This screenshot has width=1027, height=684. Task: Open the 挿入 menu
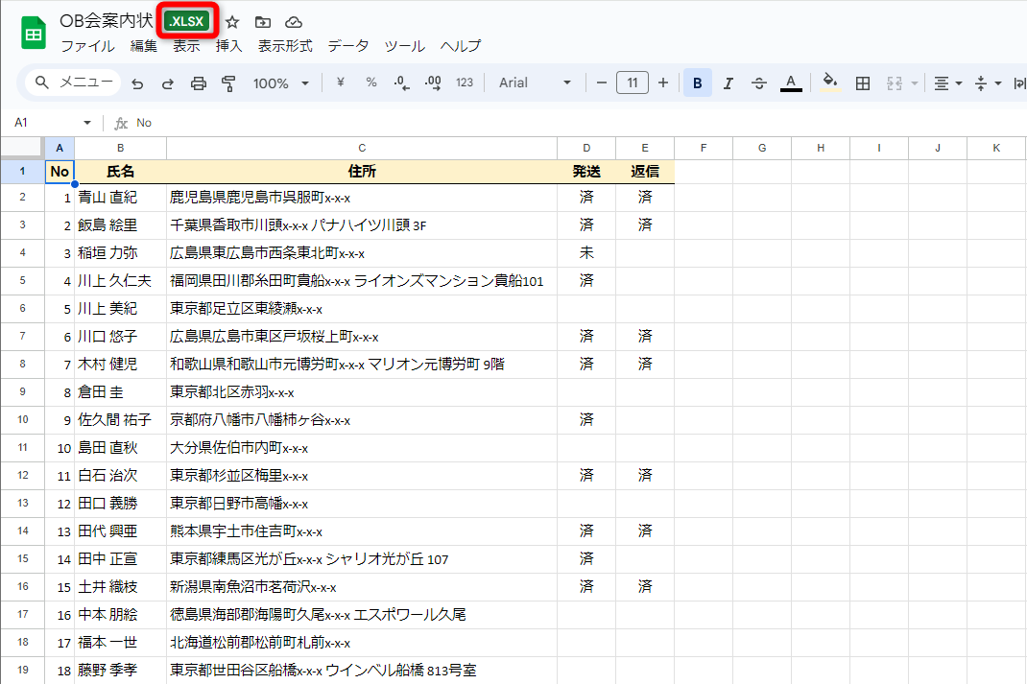click(x=228, y=45)
